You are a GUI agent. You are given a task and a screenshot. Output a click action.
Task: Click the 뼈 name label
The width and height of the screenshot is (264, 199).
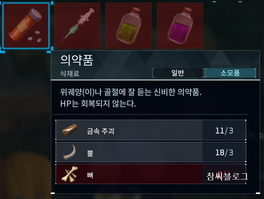click(90, 175)
